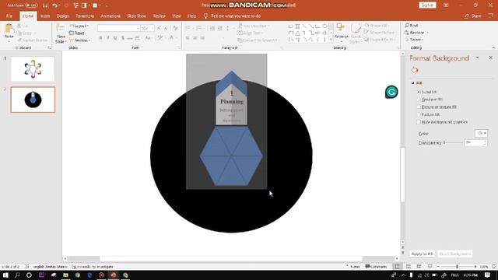
Task: Expand the shapes gallery More arrow
Action: pyautogui.click(x=331, y=40)
